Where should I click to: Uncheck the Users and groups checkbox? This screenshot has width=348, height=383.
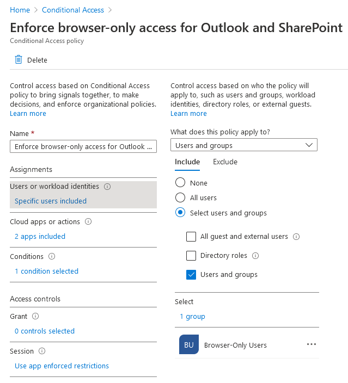click(x=191, y=275)
